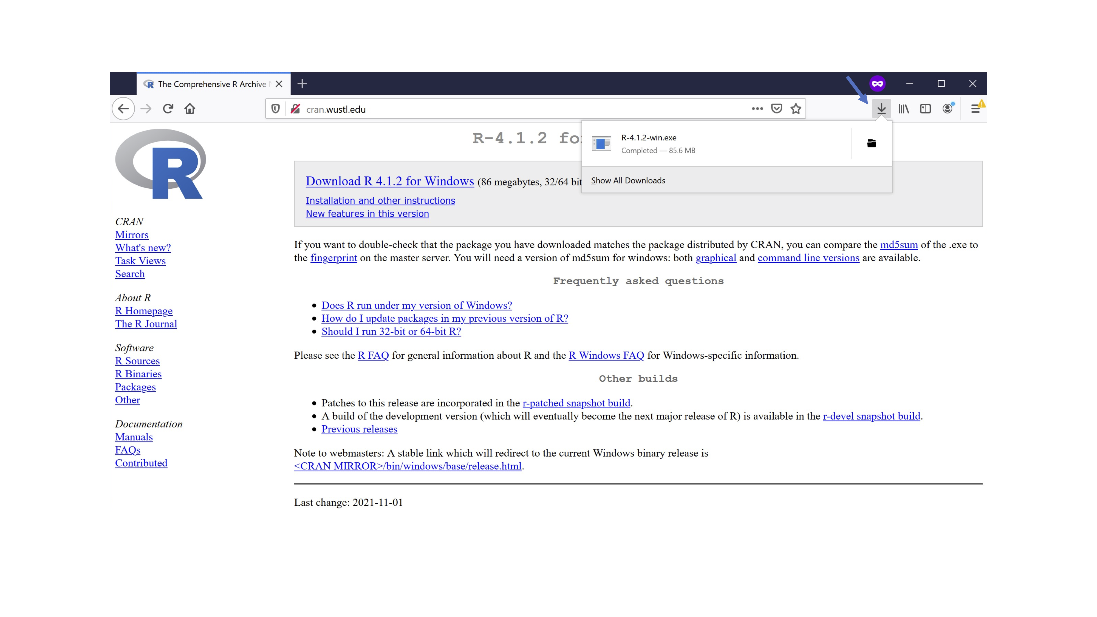Open the Previous releases link
The width and height of the screenshot is (1097, 617).
click(x=359, y=429)
